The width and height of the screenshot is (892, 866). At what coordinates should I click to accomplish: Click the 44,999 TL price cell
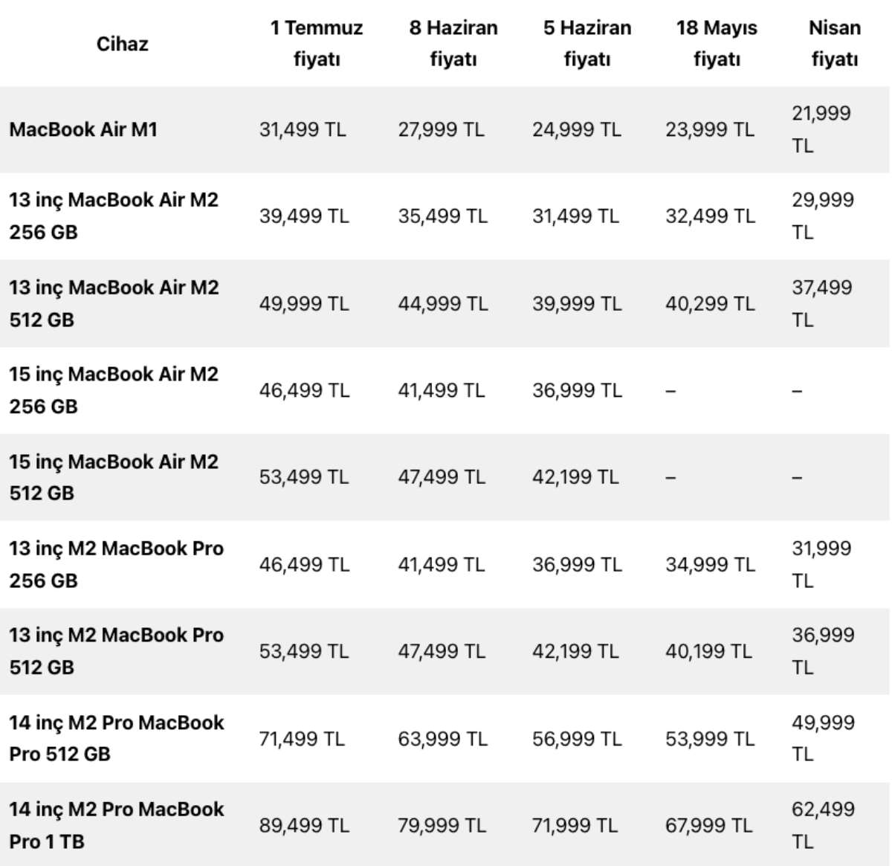[443, 303]
